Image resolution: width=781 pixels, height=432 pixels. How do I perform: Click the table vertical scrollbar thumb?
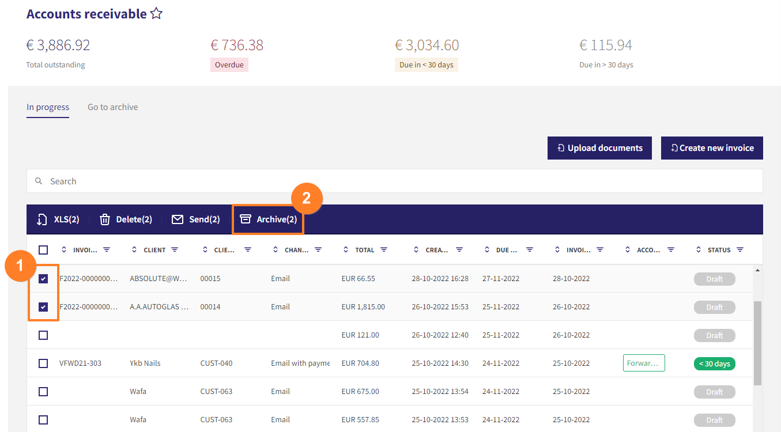(758, 343)
